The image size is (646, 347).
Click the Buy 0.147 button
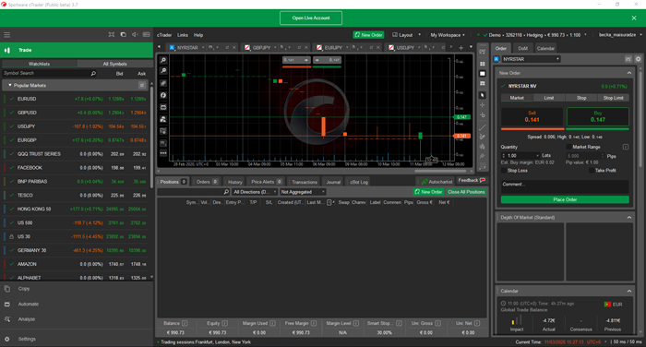(x=598, y=116)
